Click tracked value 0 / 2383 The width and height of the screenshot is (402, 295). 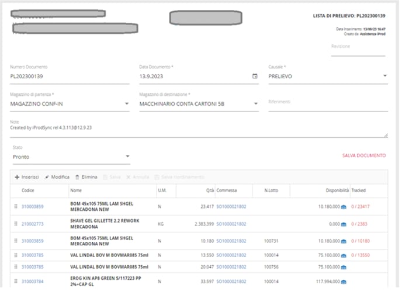(x=359, y=224)
